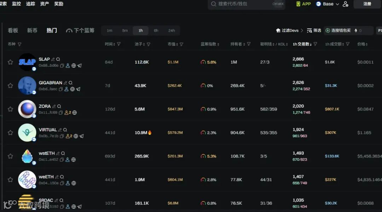Image resolution: width=382 pixels, height=212 pixels.
Task: Switch to 热门 tab
Action: (x=52, y=30)
